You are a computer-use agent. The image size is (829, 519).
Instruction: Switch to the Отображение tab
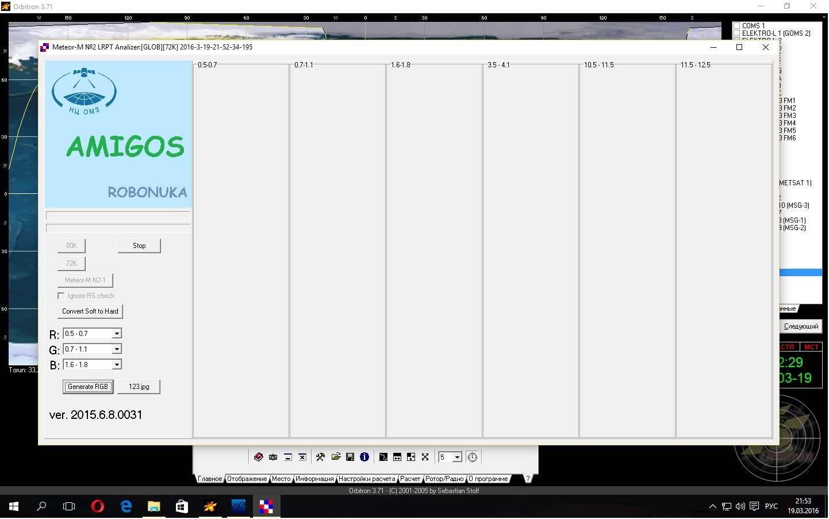click(247, 479)
